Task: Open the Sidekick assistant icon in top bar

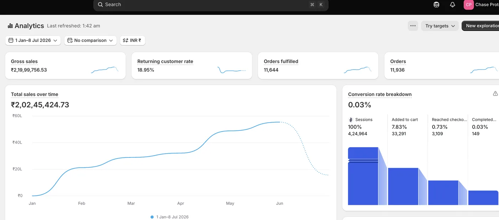Action: (436, 5)
